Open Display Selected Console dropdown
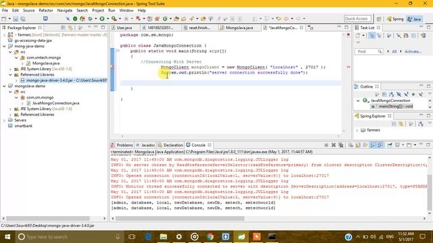 pyautogui.click(x=403, y=145)
